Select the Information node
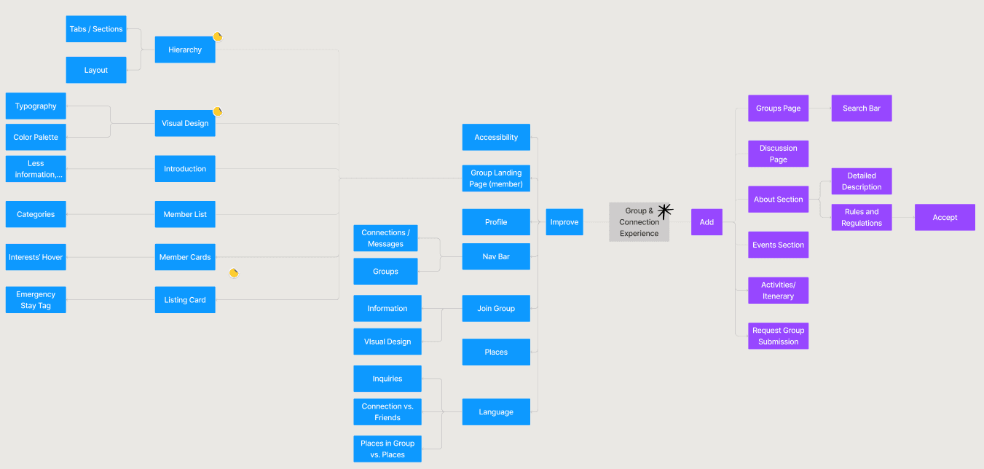 click(x=387, y=309)
